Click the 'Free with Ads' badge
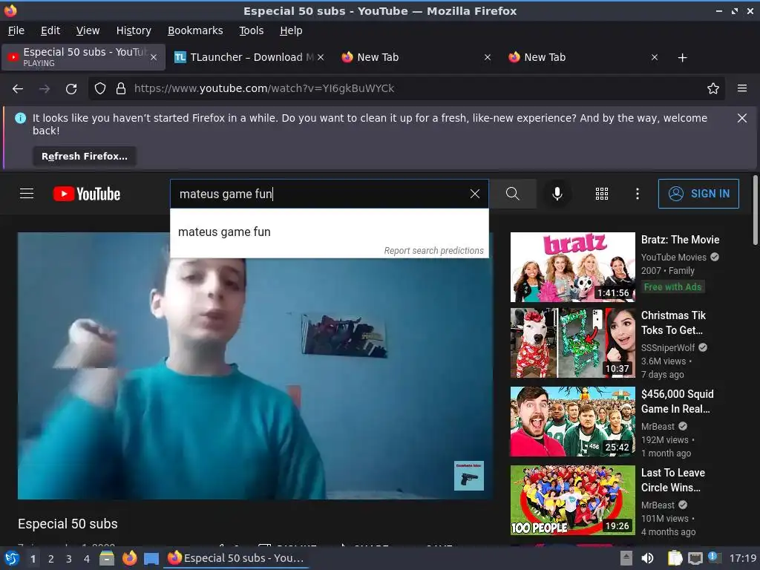Screen dimensions: 760x570 (672, 287)
